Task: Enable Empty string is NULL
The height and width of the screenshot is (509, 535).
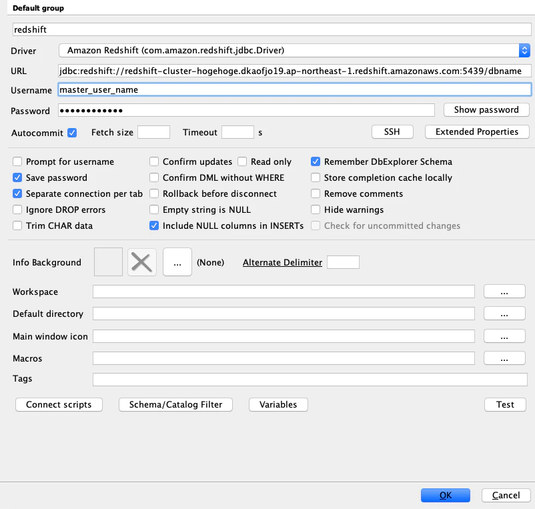Action: [154, 209]
